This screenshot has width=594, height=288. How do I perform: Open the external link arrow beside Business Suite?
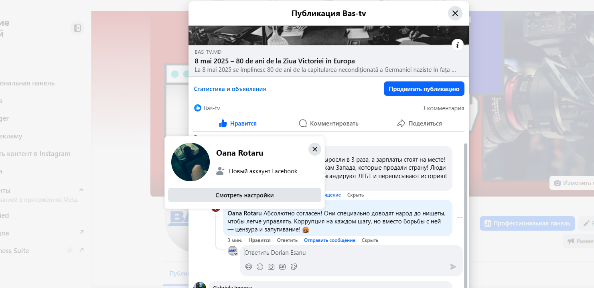[81, 250]
